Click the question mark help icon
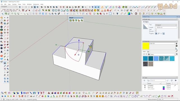The image size is (180, 101). (x=131, y=10)
